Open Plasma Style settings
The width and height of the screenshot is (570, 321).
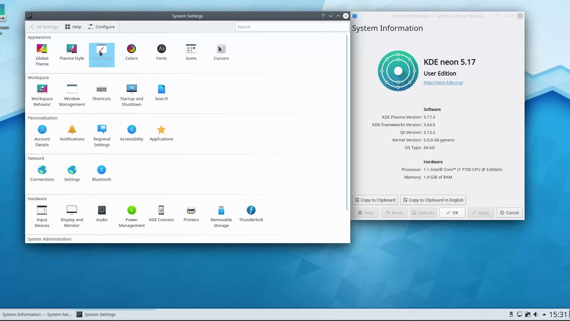[x=72, y=53]
